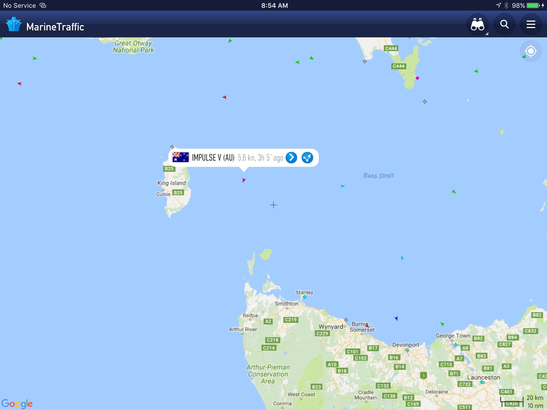Screen dimensions: 547x410
Task: Center map on my location
Action: click(531, 51)
